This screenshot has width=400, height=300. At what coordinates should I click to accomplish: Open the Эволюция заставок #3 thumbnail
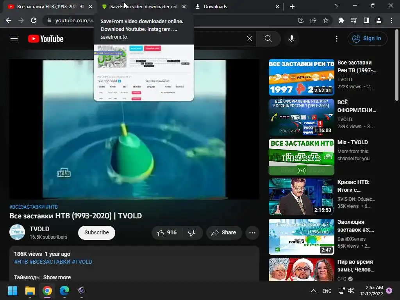[302, 236]
